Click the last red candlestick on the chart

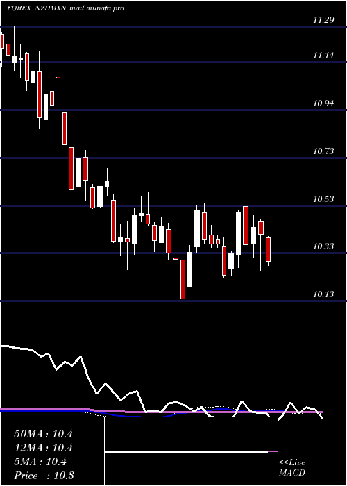pos(269,250)
